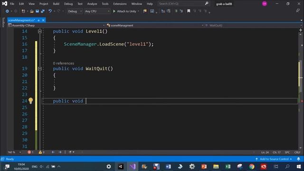Click the feedback icon below window controls
The image size is (304, 171).
click(298, 11)
